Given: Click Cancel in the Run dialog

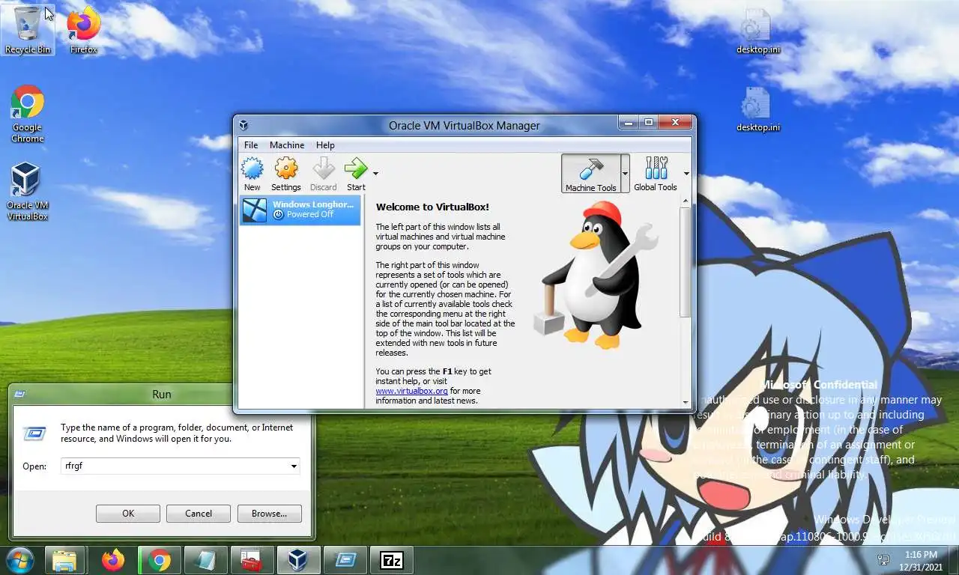Looking at the screenshot, I should pyautogui.click(x=199, y=514).
